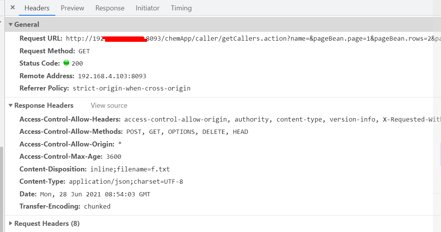This screenshot has height=232, width=441.
Task: Click the Content-Disposition filename value
Action: click(x=130, y=169)
